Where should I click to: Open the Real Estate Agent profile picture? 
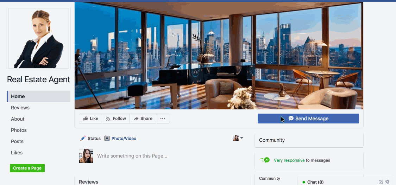[39, 38]
